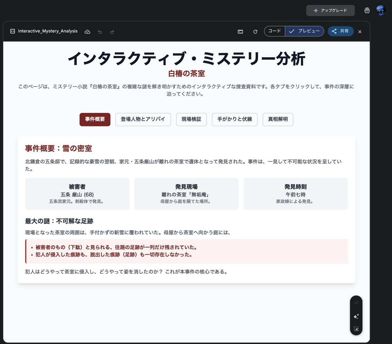Viewport: 392px width, 344px height.
Task: Click the Undo arrow in the artifact toolbar
Action: (100, 32)
